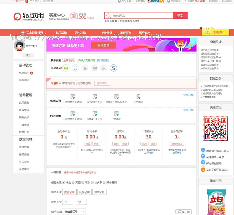Click the minimum price field showing 10
234x215 pixels.
(68, 202)
